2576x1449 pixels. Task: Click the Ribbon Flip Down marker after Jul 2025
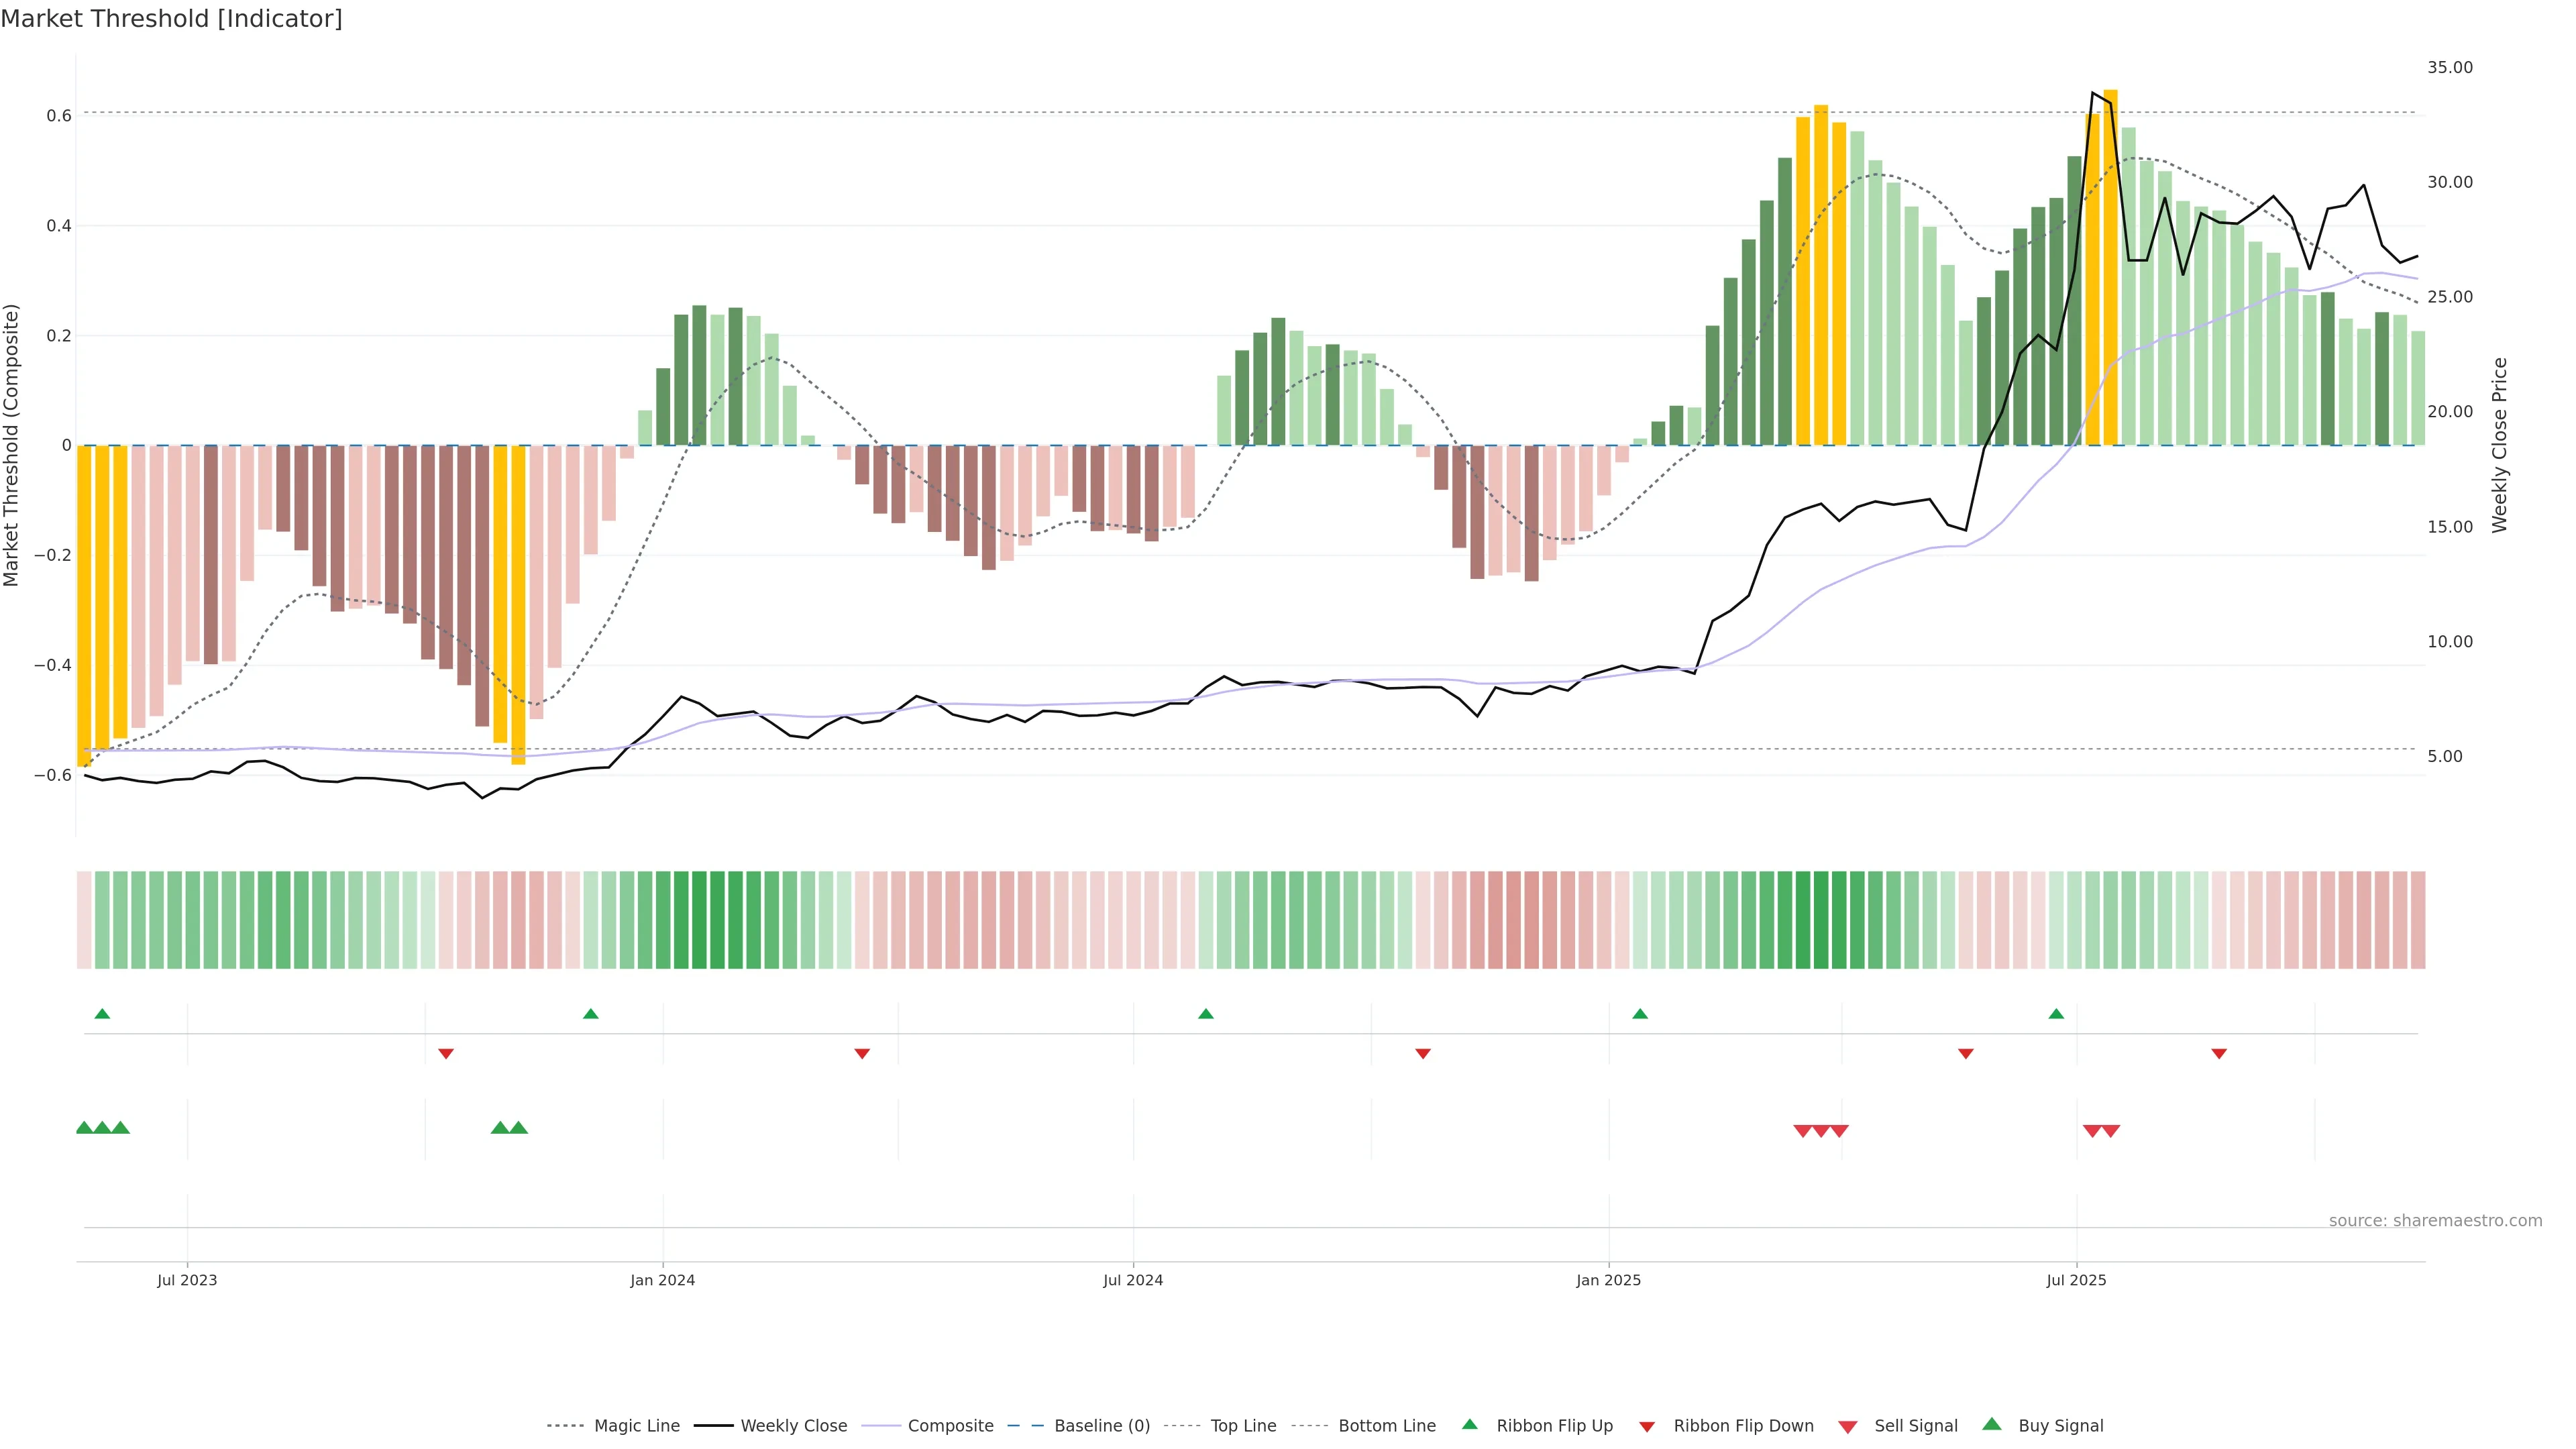2219,1053
